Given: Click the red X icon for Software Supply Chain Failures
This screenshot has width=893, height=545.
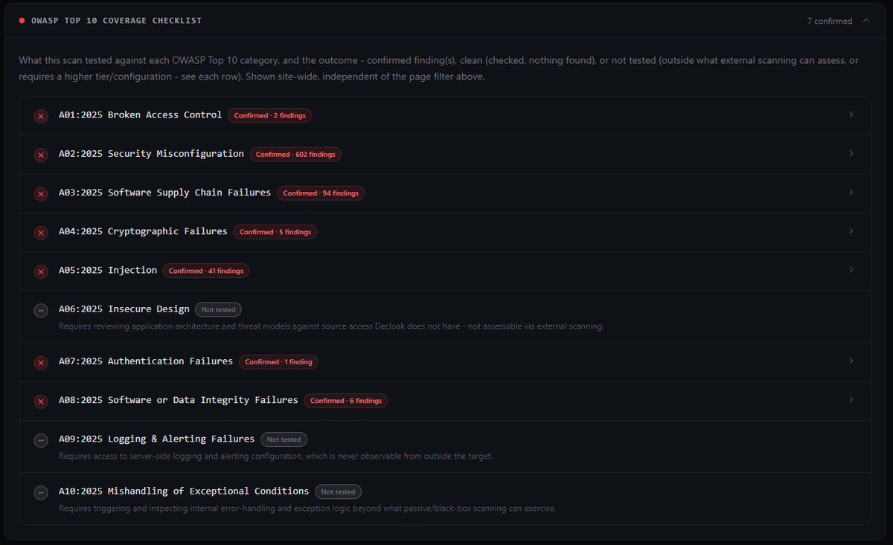Looking at the screenshot, I should [41, 193].
